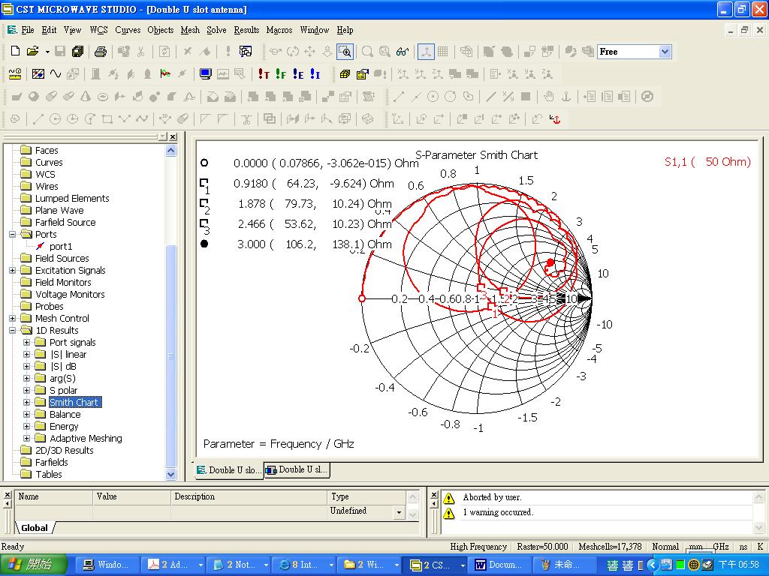The image size is (769, 576).
Task: Open the background material properties icon
Action: click(x=38, y=74)
